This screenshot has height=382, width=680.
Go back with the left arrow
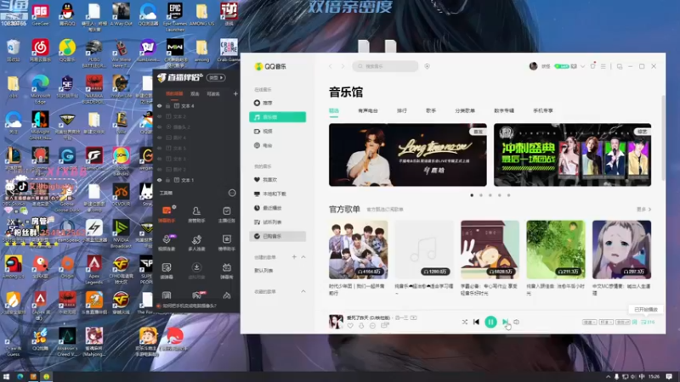pos(331,66)
